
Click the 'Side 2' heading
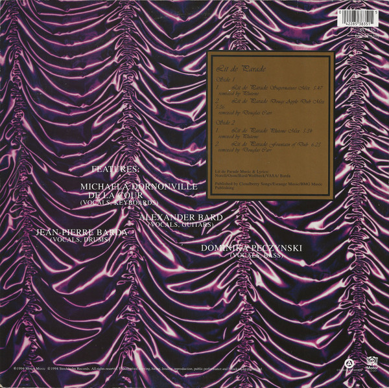click(x=226, y=122)
